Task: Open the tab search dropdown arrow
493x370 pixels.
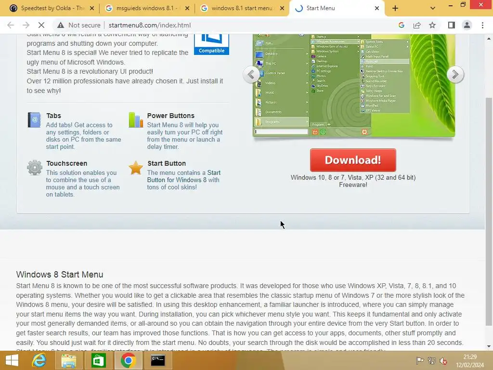Action: tap(433, 9)
